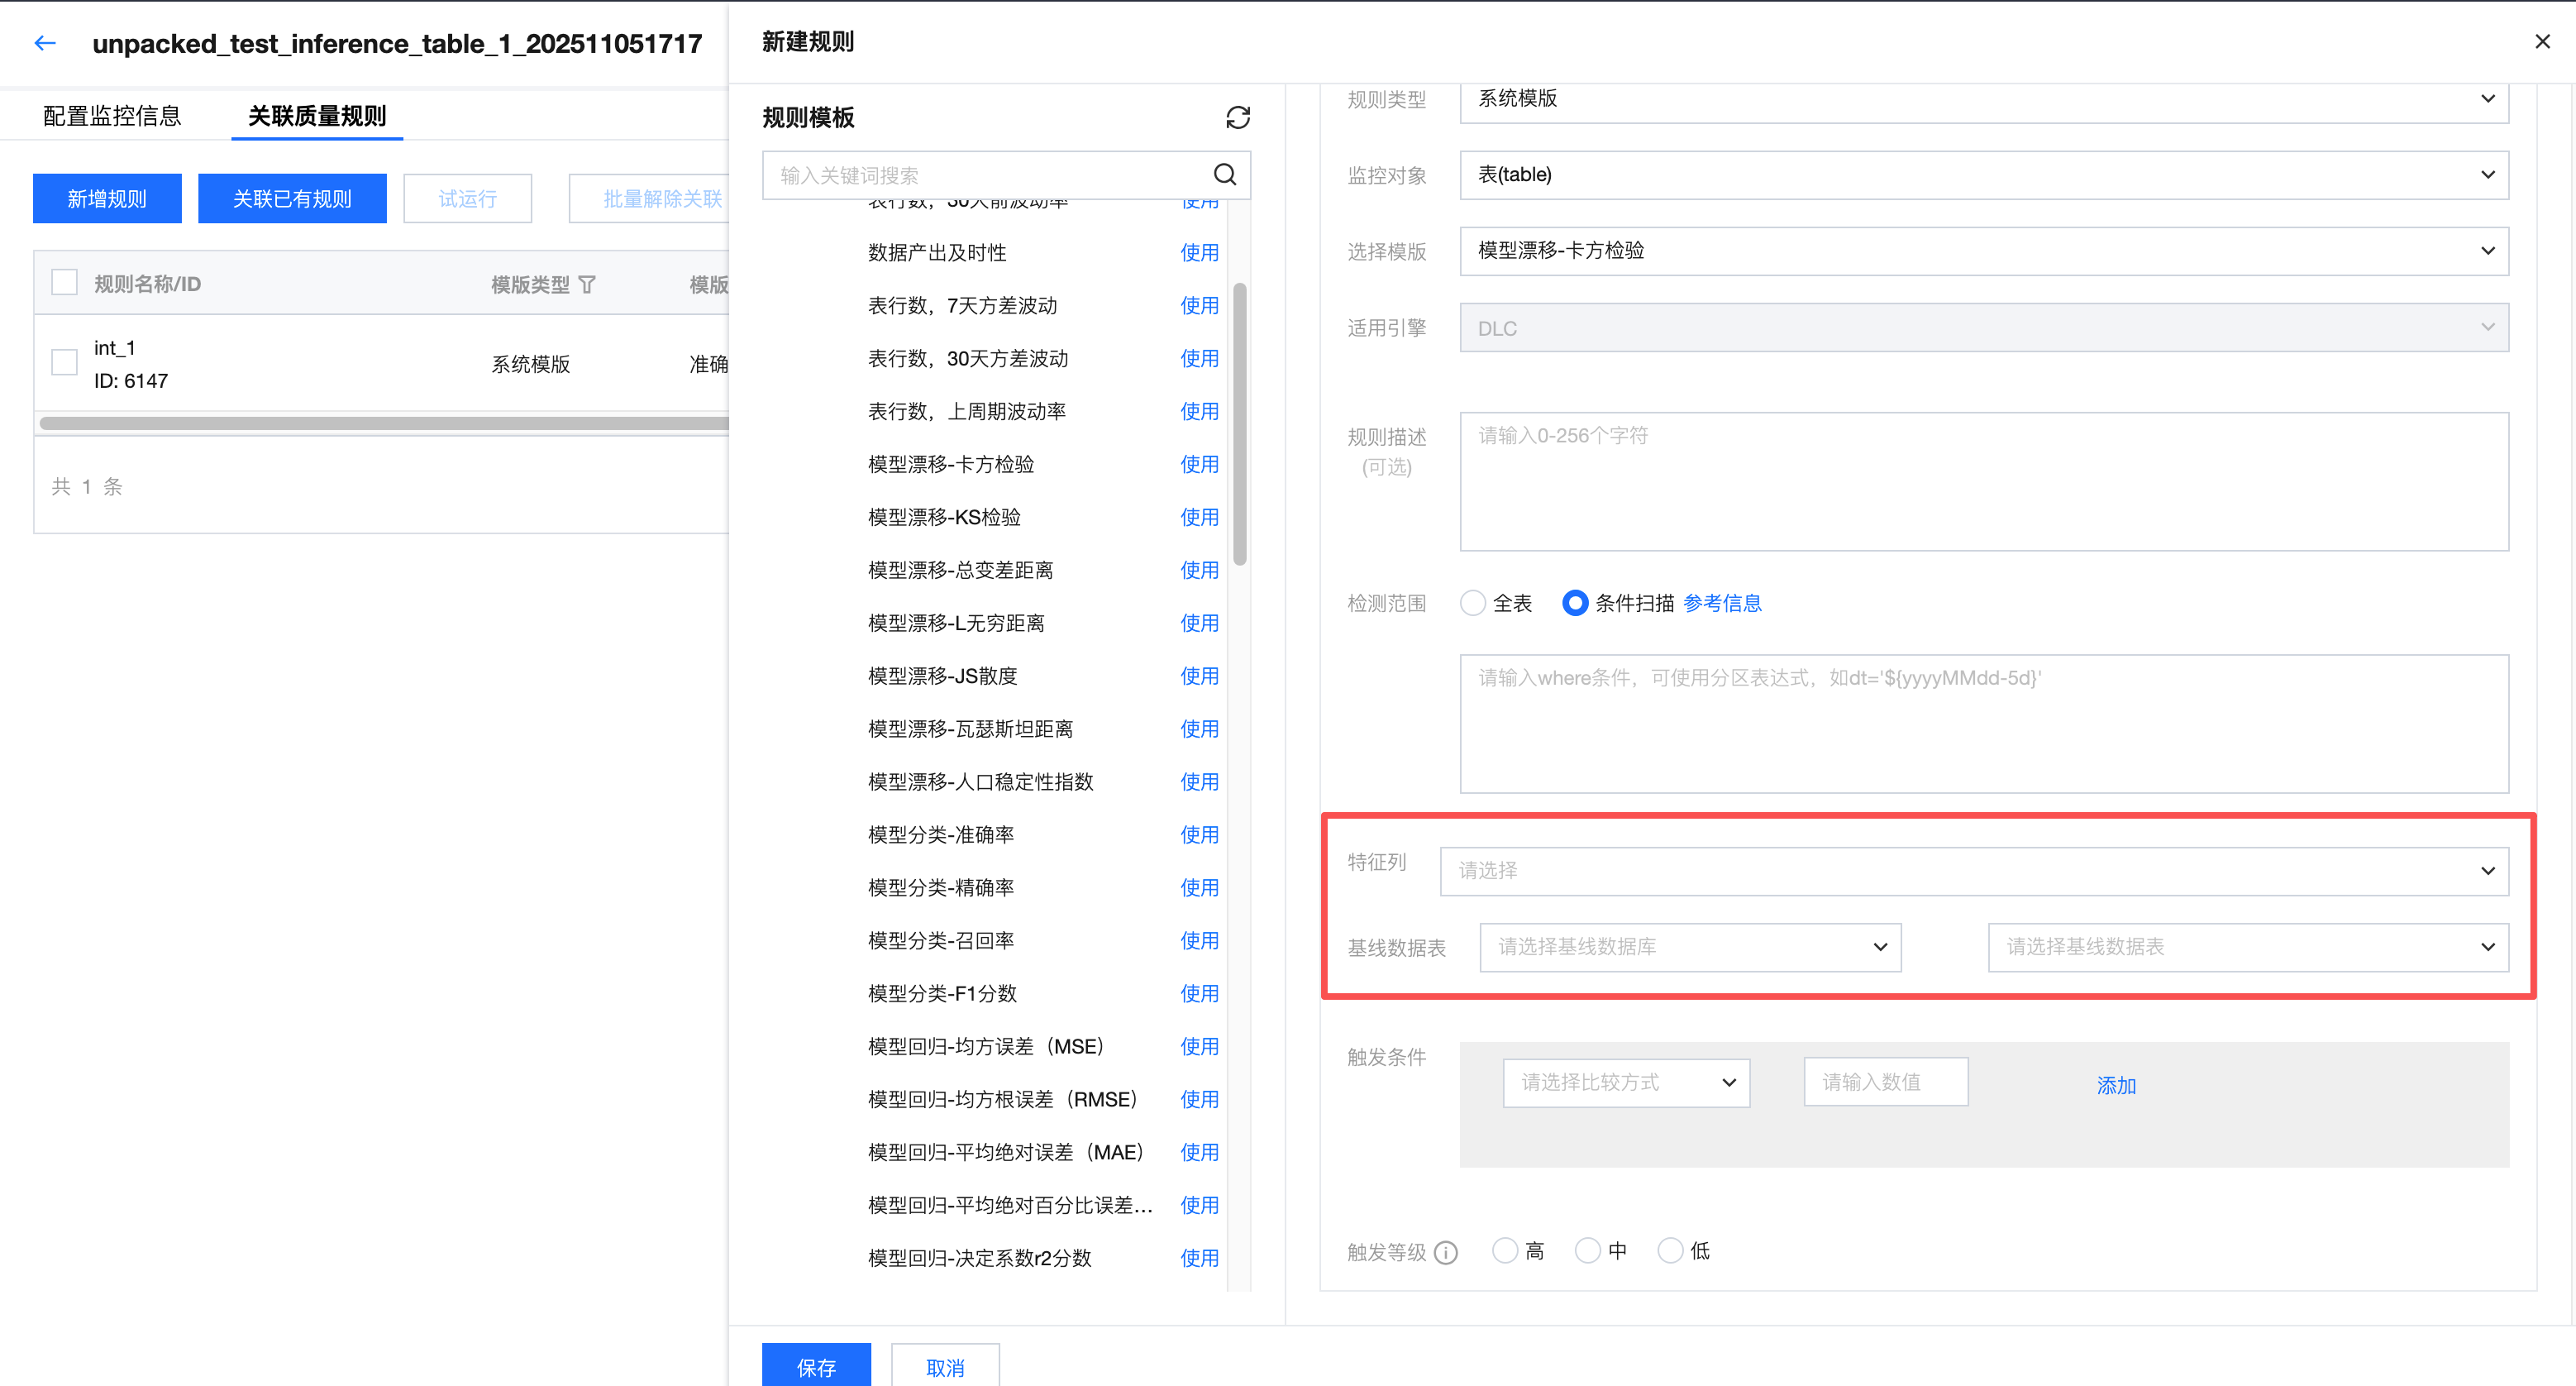Select the 高 trigger level radio
The width and height of the screenshot is (2576, 1386).
1504,1251
